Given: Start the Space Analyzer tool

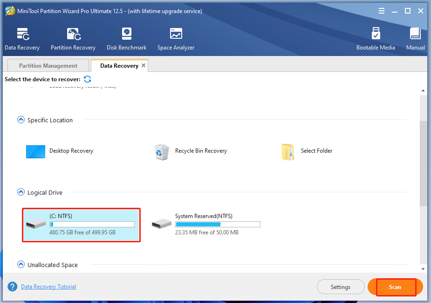Looking at the screenshot, I should tap(176, 39).
